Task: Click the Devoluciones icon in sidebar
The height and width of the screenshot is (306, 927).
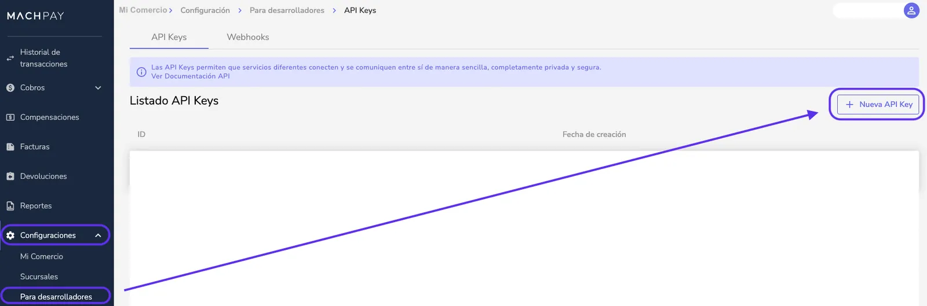Action: pos(10,176)
